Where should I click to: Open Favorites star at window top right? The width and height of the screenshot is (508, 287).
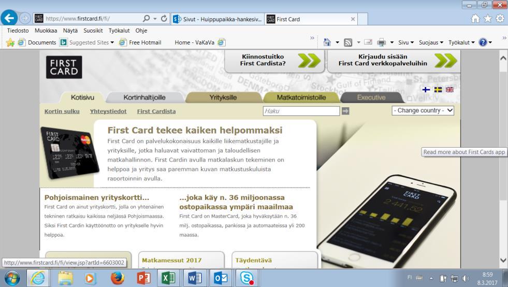tap(488, 19)
